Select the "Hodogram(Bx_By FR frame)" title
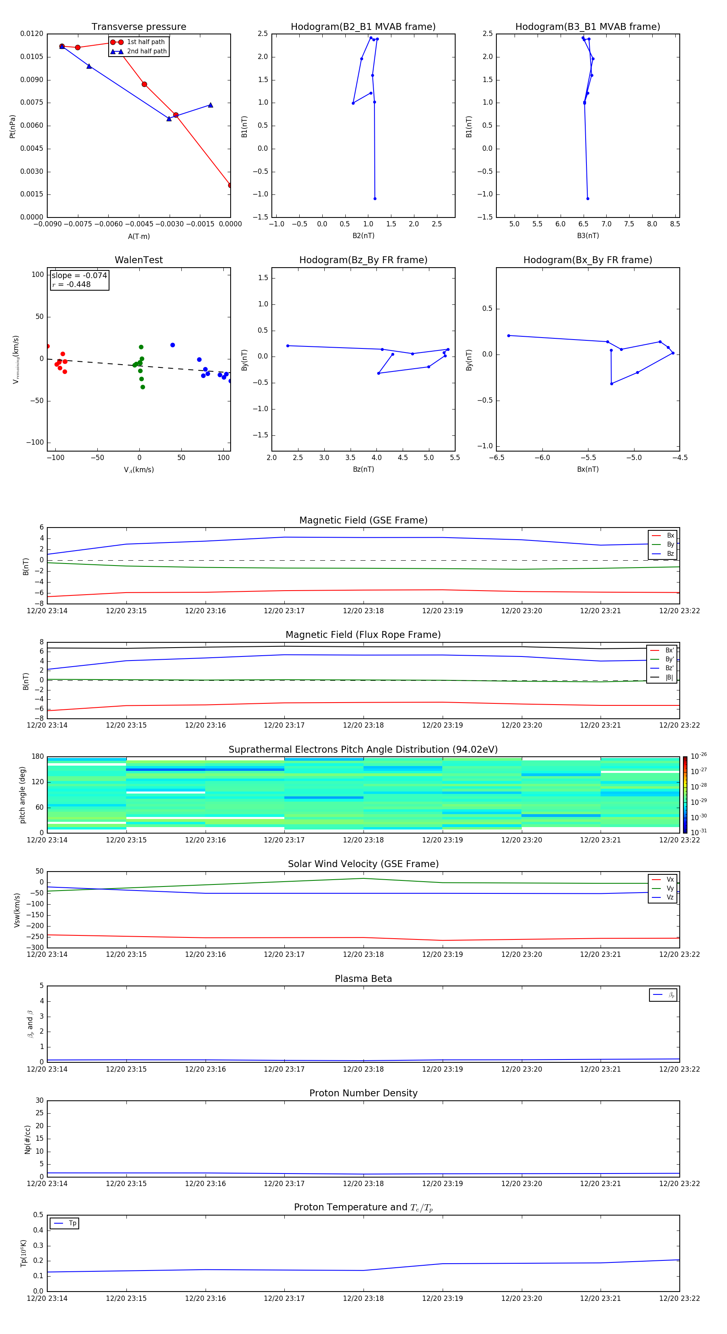Viewport: 727px width, 1334px height. tap(588, 260)
